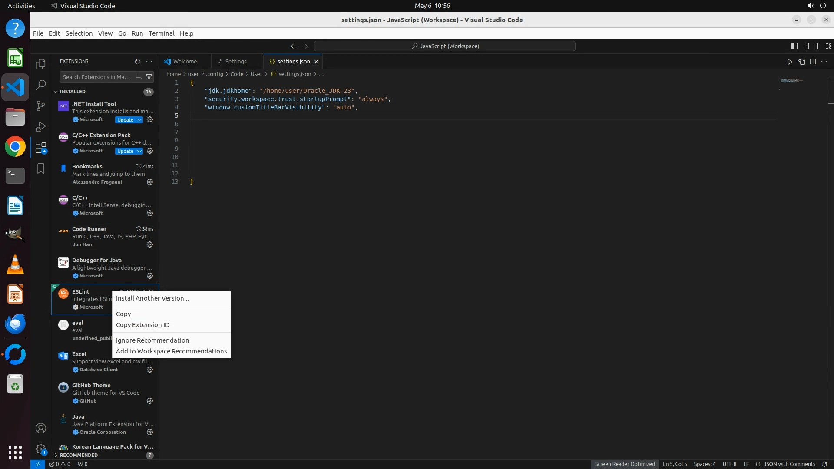Click Update button for C/C++ Extension Pack
Screen dimensions: 834x469
pyautogui.click(x=125, y=151)
